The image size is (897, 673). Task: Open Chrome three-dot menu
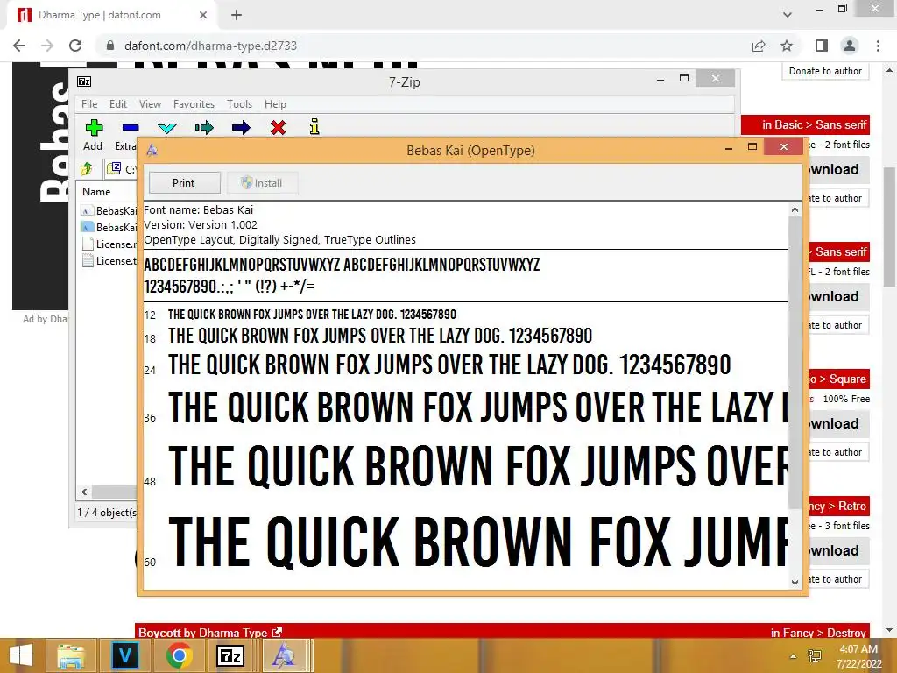[878, 46]
